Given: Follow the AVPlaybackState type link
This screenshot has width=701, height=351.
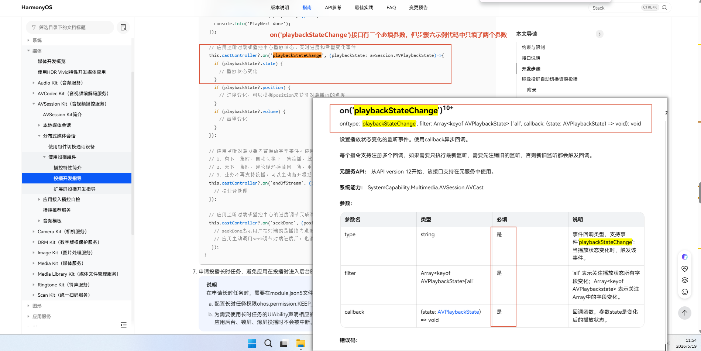Looking at the screenshot, I should [458, 312].
